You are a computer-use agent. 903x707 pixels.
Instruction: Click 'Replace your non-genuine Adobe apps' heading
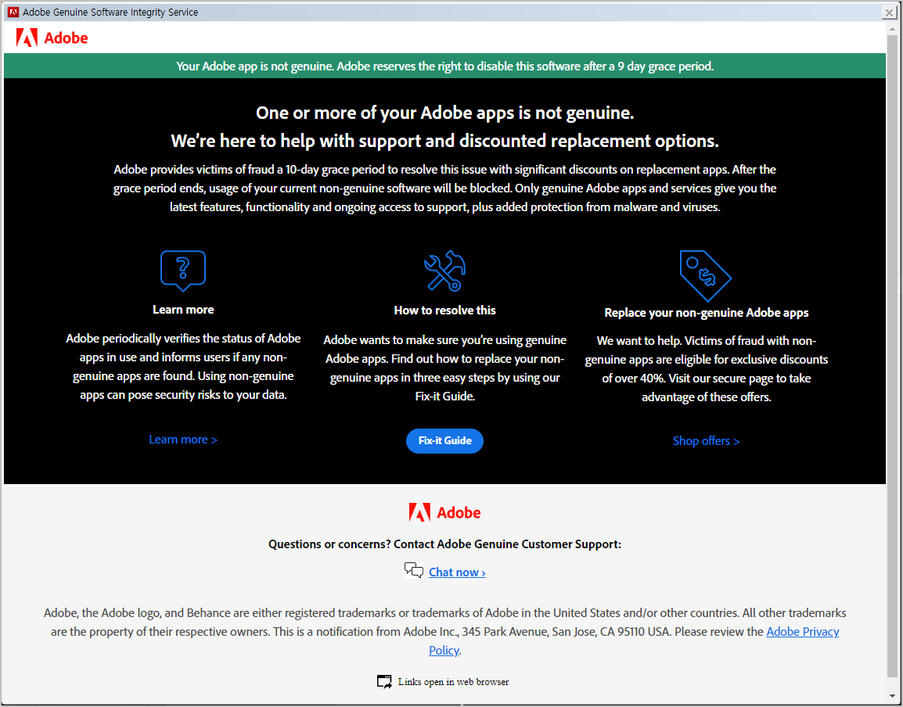706,313
